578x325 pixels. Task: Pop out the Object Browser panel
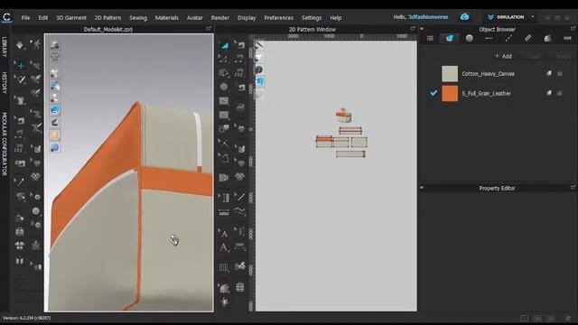(x=573, y=28)
